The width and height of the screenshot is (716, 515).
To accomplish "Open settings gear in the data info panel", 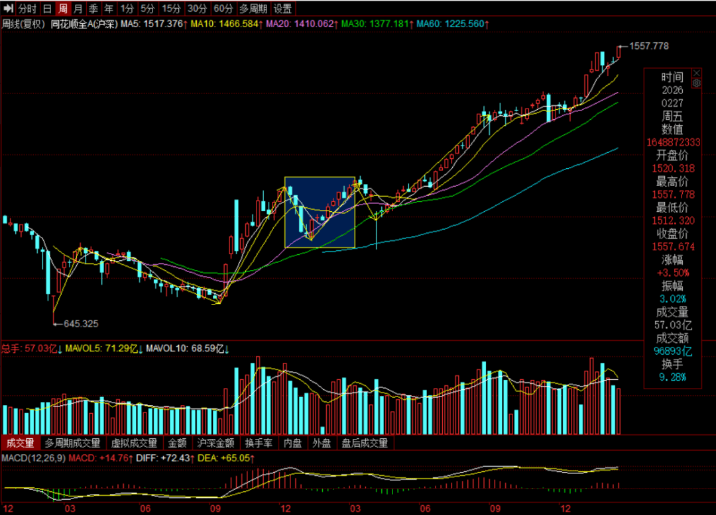I will (x=696, y=83).
